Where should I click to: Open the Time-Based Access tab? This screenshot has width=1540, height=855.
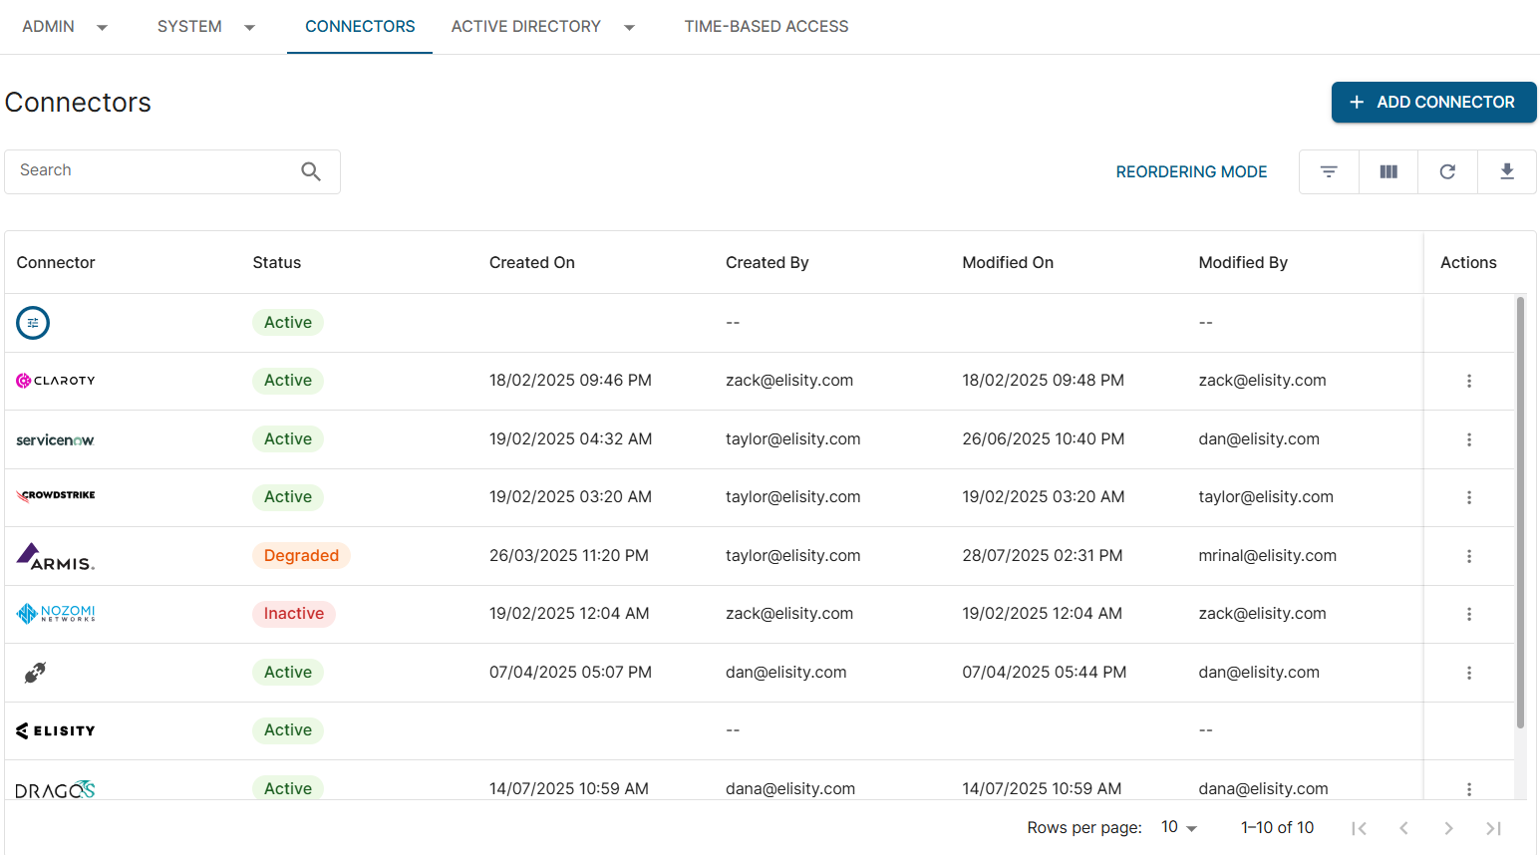pyautogui.click(x=766, y=27)
